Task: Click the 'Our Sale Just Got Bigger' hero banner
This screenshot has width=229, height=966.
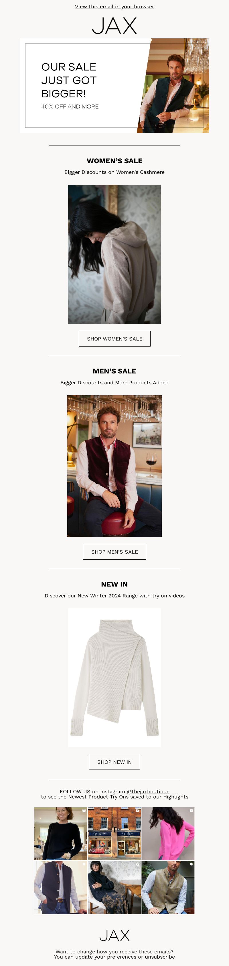Action: click(x=114, y=86)
